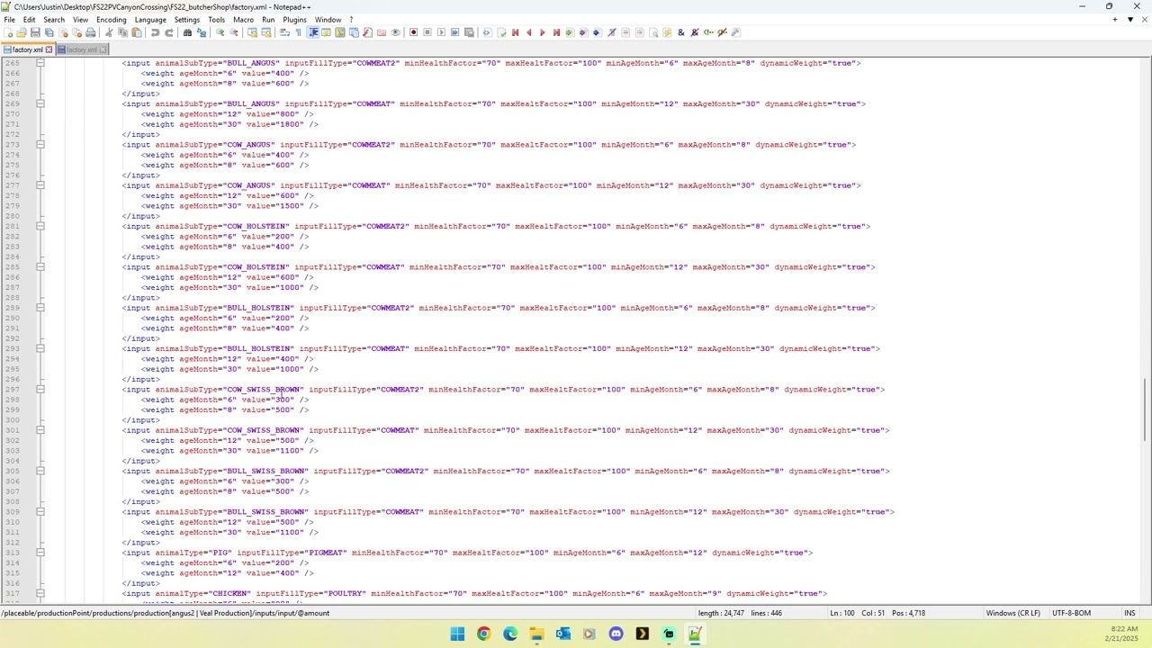Click the Show All Characters pilcrow icon

[x=298, y=32]
